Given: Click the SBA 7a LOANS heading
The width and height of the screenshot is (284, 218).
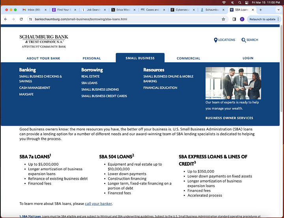Looking at the screenshot, I should click(35, 157).
